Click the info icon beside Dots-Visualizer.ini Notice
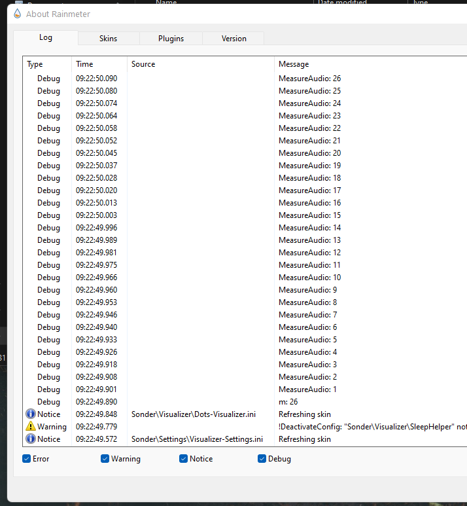Screen dimensions: 467x506 point(31,414)
